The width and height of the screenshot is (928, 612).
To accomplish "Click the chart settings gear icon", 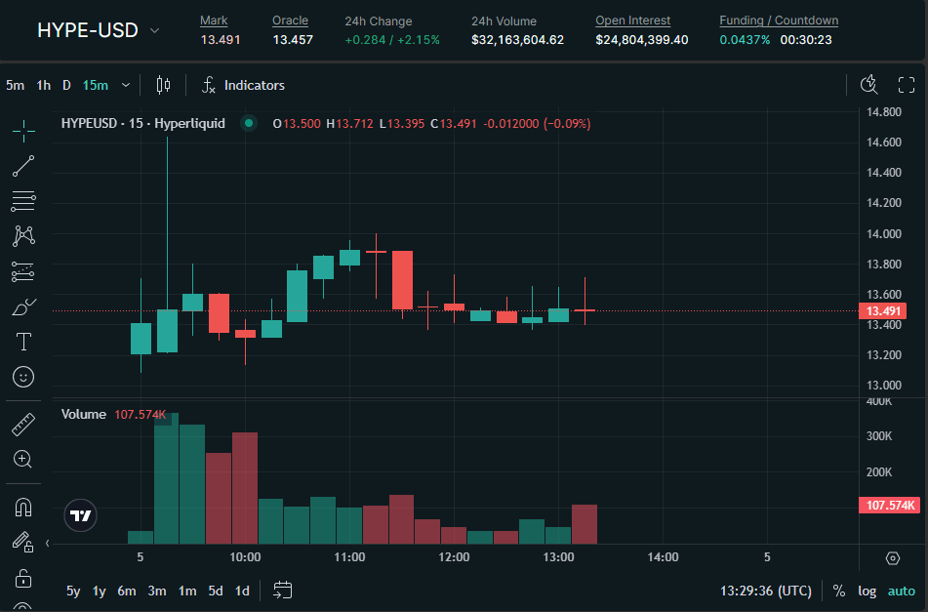I will 892,558.
